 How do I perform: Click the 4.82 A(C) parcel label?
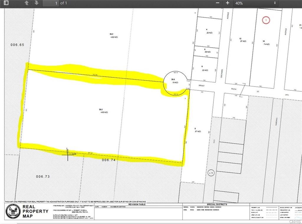click(114, 37)
